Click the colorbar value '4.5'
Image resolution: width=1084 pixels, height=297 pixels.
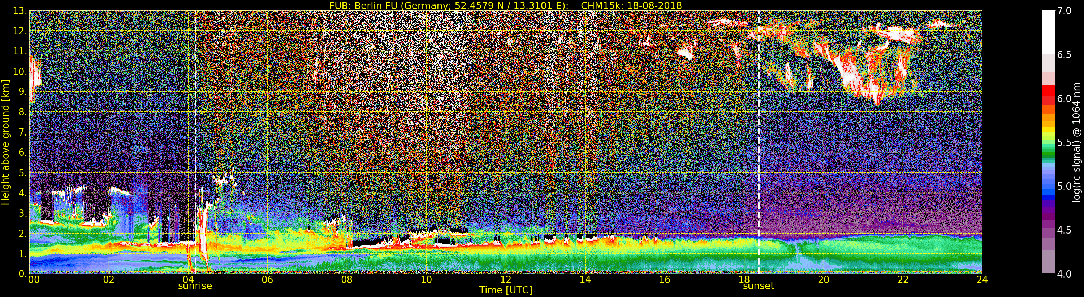tap(1064, 230)
